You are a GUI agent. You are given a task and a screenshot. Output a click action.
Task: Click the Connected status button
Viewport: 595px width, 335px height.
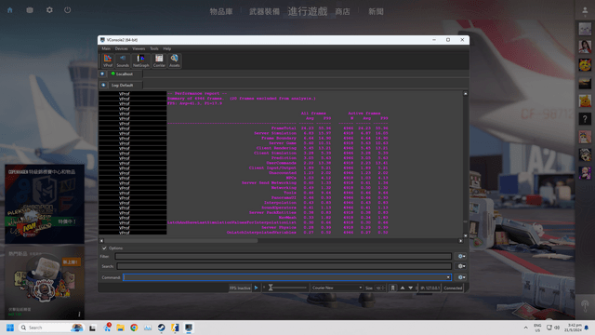tap(453, 288)
